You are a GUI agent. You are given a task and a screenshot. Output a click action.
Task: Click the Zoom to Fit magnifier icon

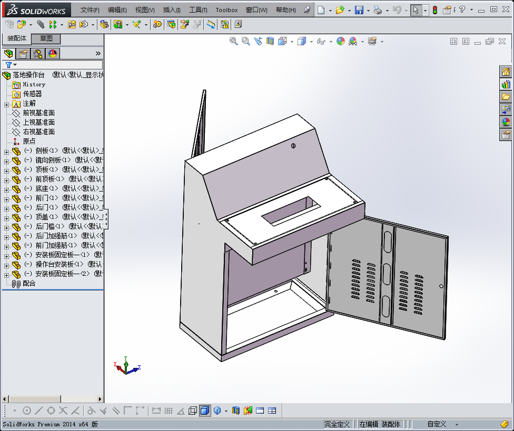[234, 41]
